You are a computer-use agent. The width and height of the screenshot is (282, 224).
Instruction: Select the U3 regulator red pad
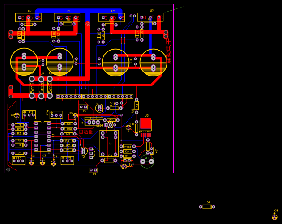pyautogui.click(x=145, y=123)
